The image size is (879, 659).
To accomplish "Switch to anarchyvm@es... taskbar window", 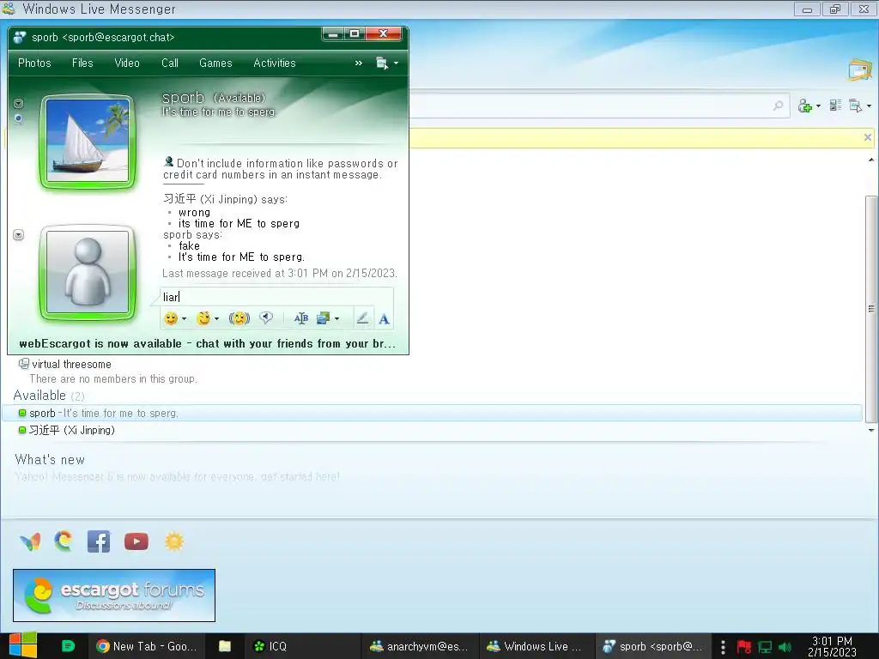I will [419, 646].
